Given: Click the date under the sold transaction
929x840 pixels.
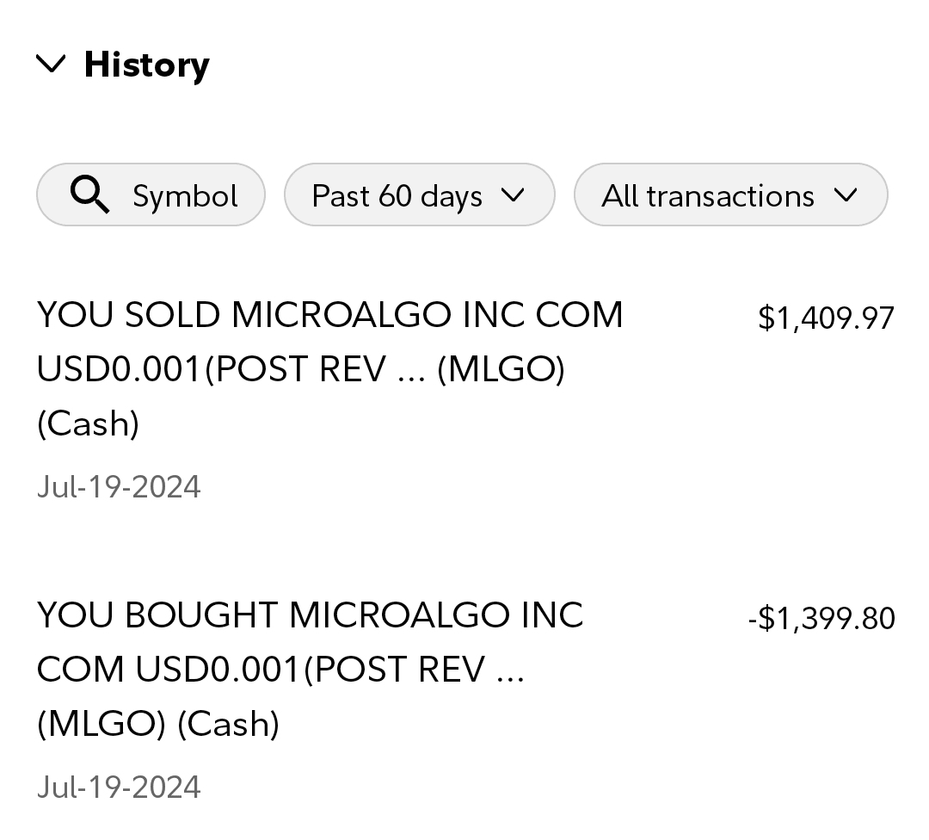Looking at the screenshot, I should click(x=119, y=487).
